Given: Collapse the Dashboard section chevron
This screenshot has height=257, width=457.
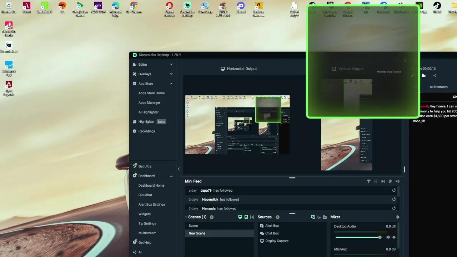Looking at the screenshot, I should (x=171, y=176).
